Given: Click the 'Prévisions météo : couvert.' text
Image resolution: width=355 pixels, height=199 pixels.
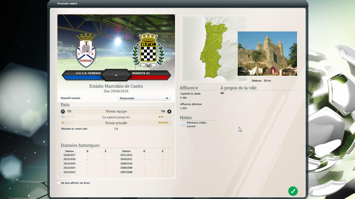Looking at the screenshot, I should pyautogui.click(x=197, y=124).
